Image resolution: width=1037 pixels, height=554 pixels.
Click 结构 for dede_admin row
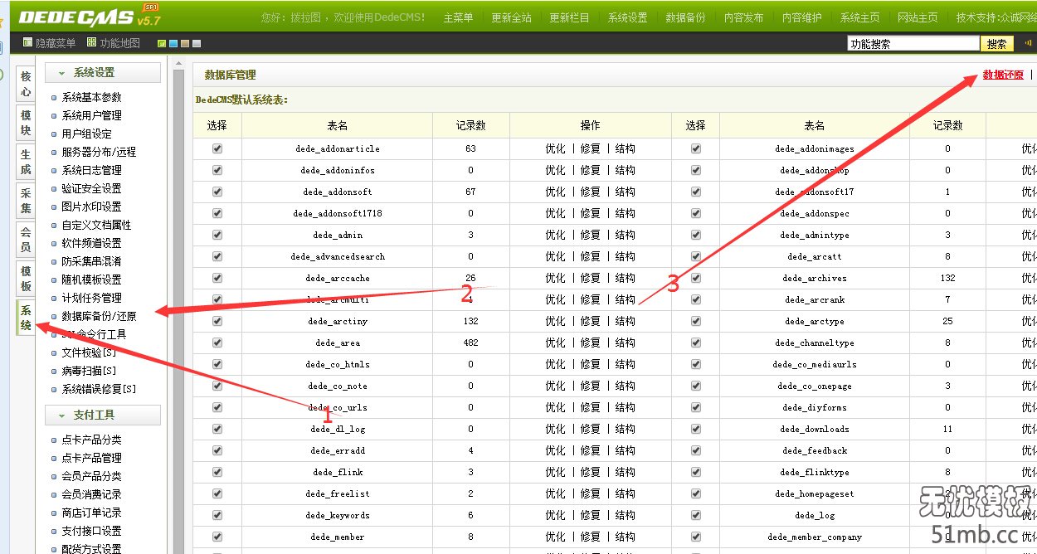(x=625, y=235)
